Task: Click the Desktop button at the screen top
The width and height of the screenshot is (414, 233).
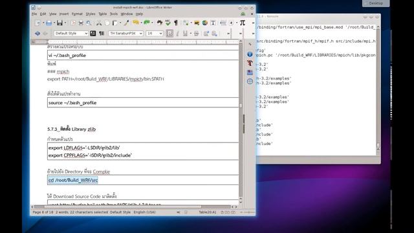Action: click(376, 3)
